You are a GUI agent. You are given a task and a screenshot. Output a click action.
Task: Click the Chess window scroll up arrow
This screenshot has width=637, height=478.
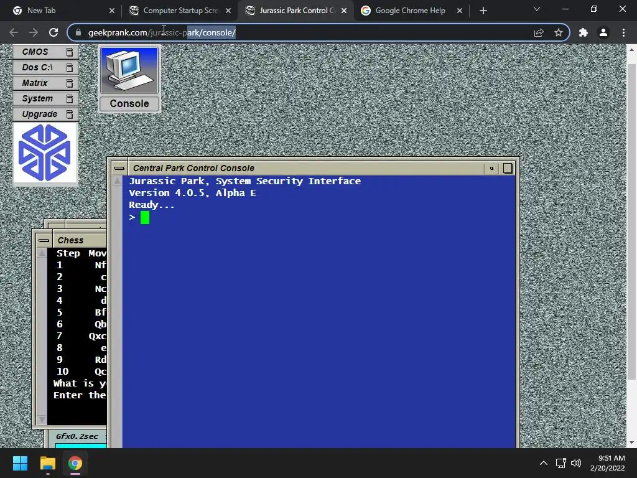42,253
